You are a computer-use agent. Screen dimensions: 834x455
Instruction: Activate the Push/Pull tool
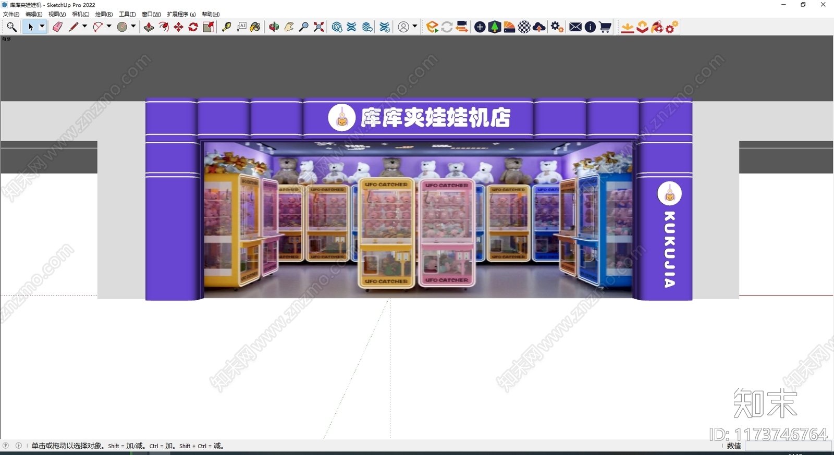point(149,27)
